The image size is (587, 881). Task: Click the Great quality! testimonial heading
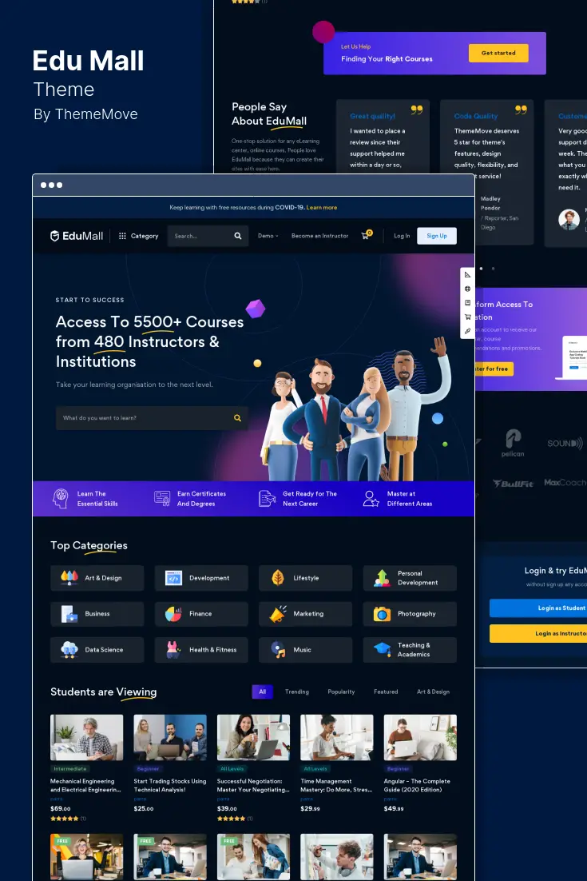coord(373,116)
